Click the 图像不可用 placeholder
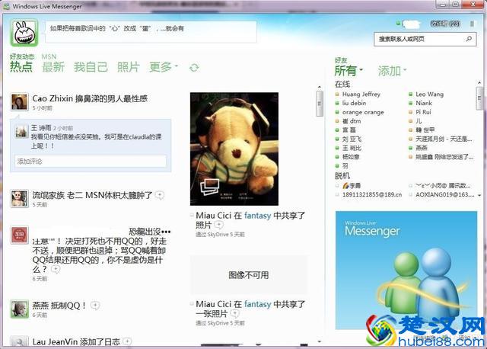The height and width of the screenshot is (349, 487). (x=249, y=275)
